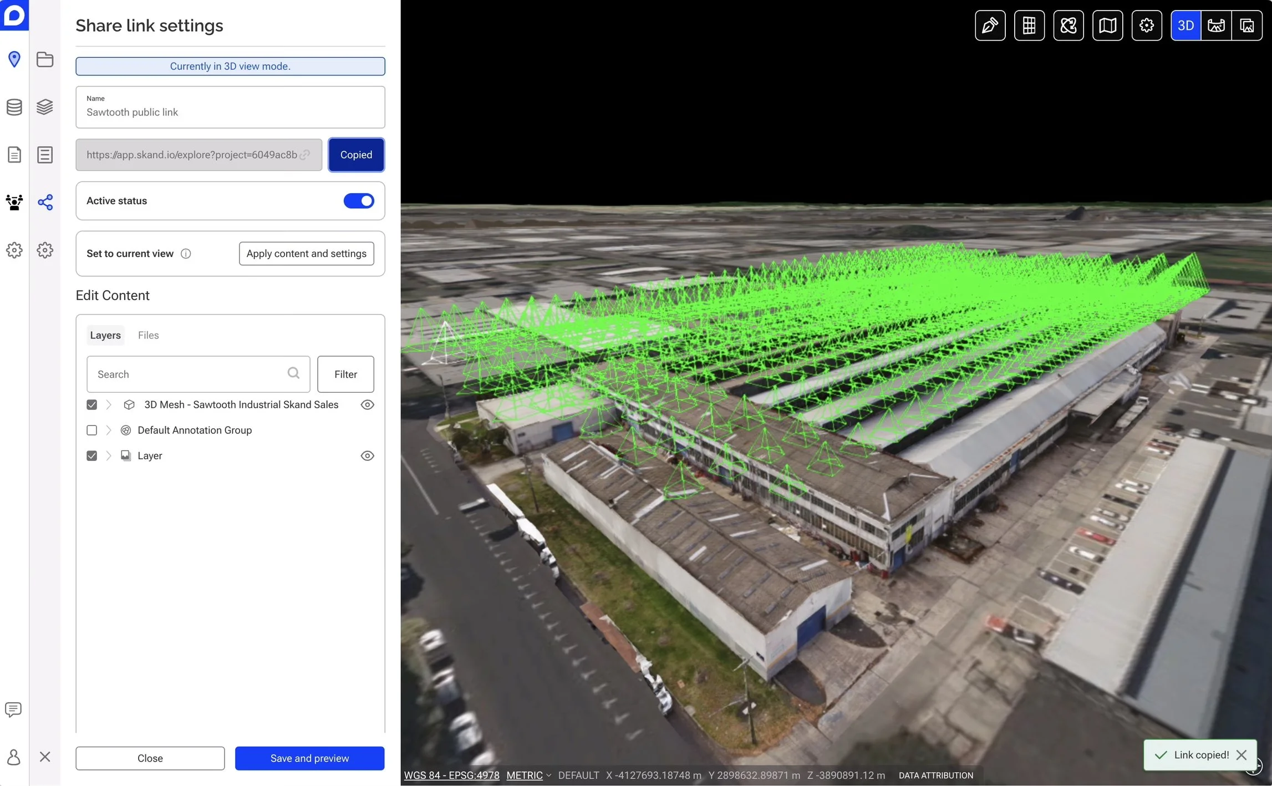Check the Default Annotation Group checkbox
The height and width of the screenshot is (786, 1272).
[x=92, y=430]
